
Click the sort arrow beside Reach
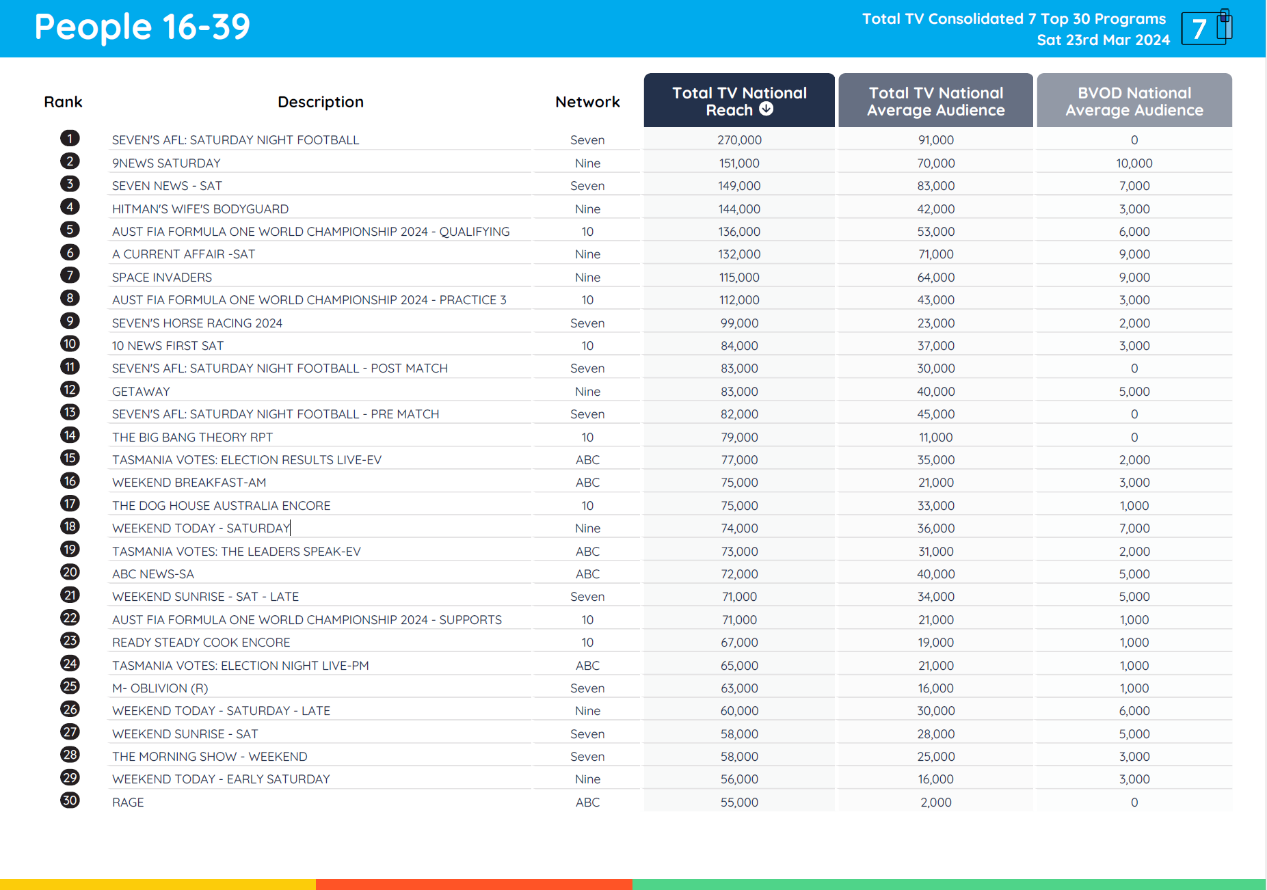click(x=766, y=109)
